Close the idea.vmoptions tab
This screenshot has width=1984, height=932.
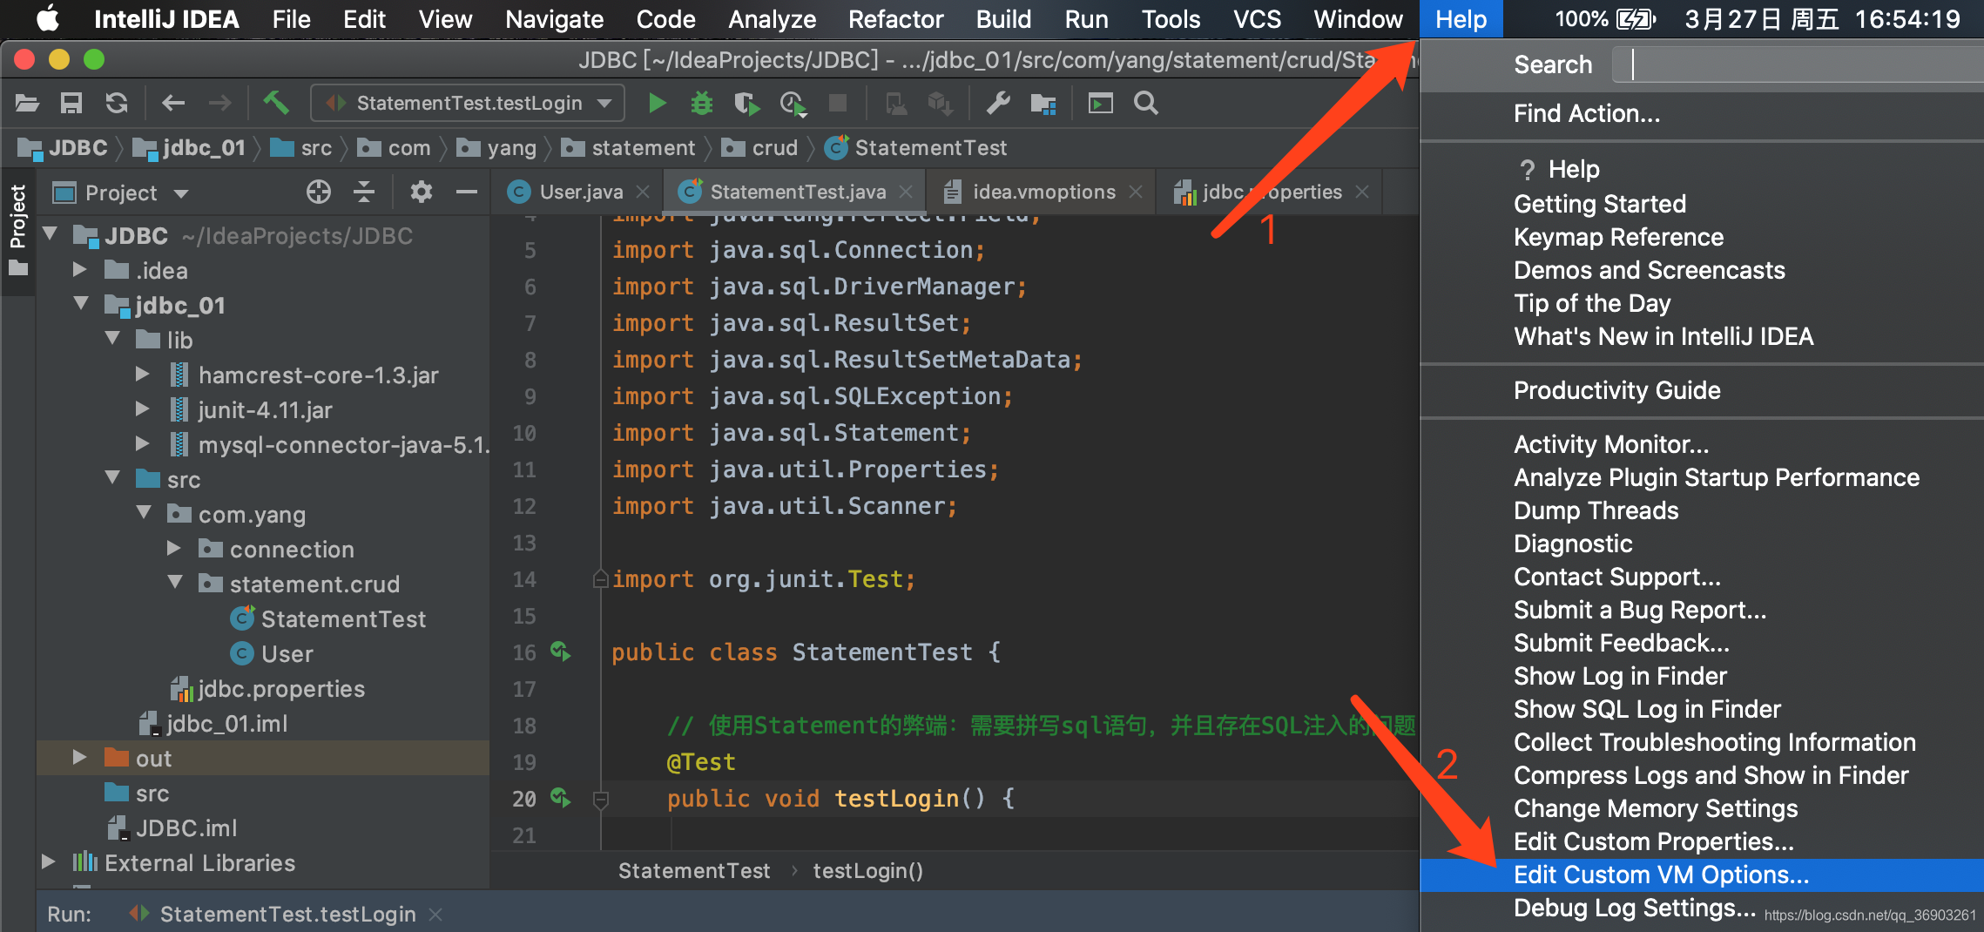click(1136, 192)
